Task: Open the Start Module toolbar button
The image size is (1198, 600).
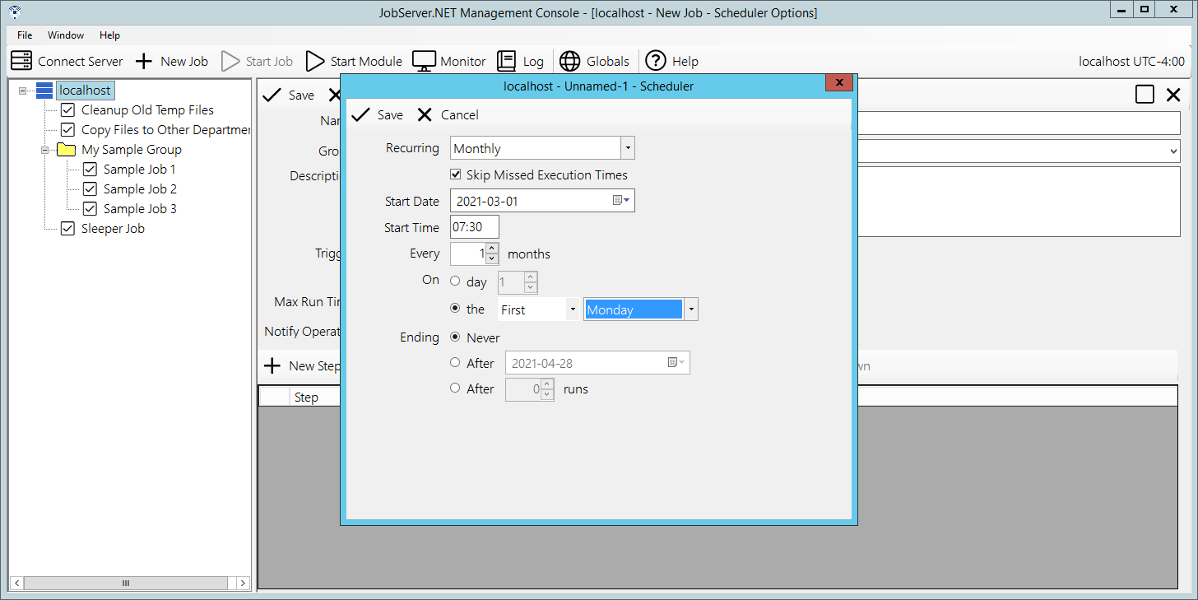Action: [315, 61]
